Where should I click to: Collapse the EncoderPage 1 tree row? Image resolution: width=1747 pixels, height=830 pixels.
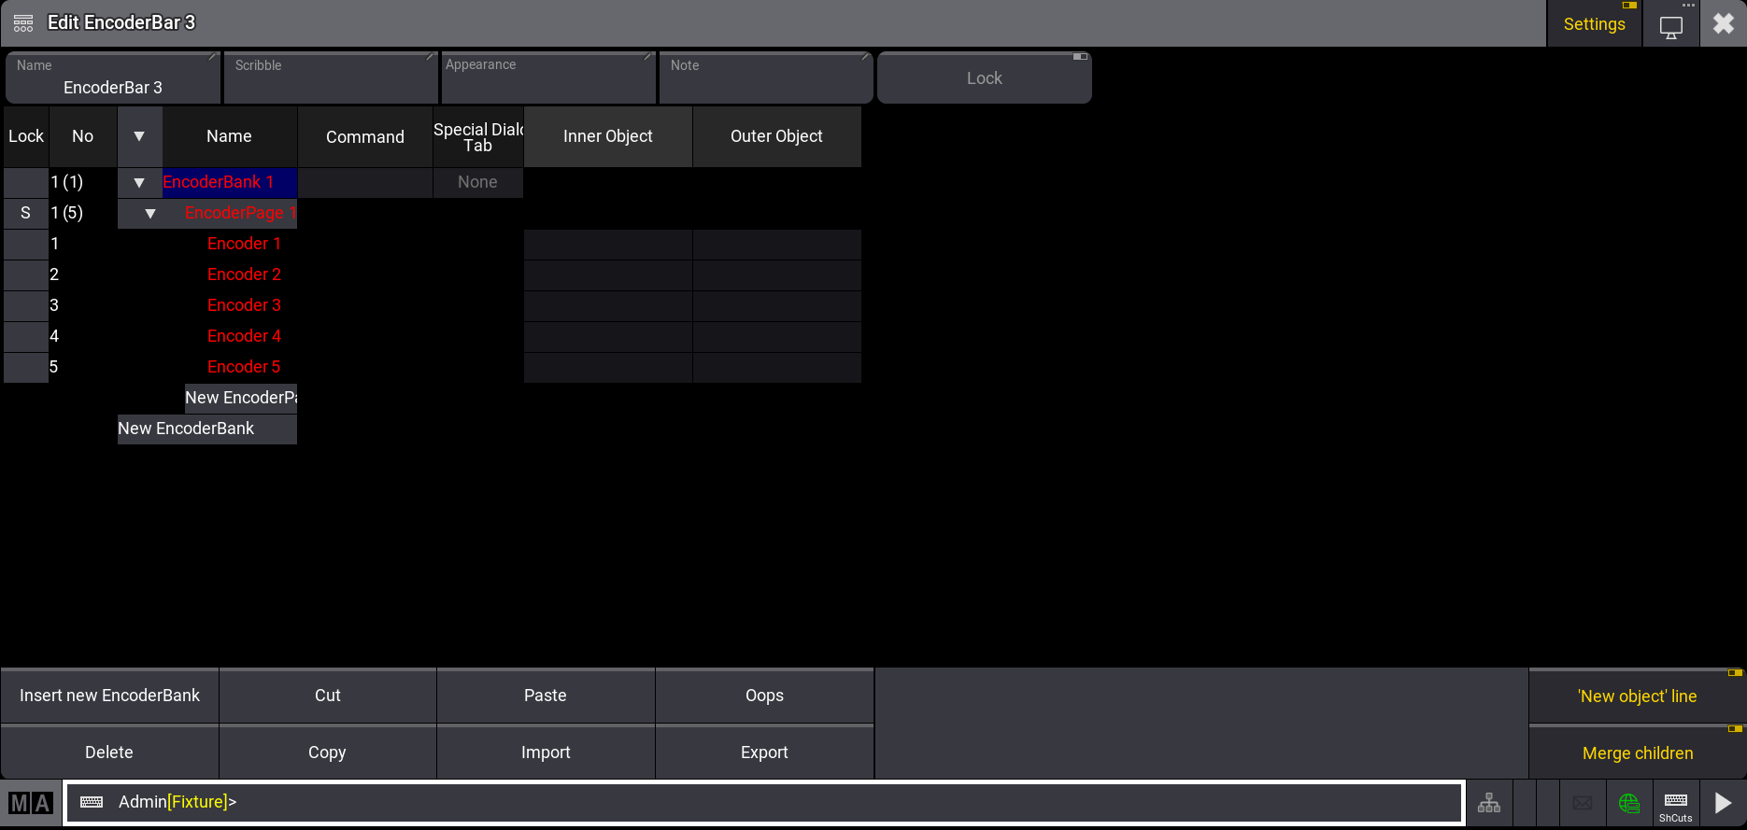pyautogui.click(x=150, y=214)
